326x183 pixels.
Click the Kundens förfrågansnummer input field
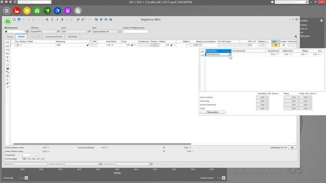coord(135,32)
